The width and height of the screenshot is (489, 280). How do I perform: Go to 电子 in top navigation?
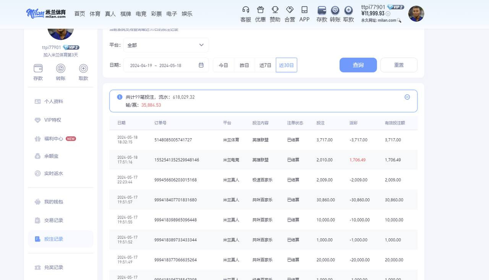(x=172, y=14)
